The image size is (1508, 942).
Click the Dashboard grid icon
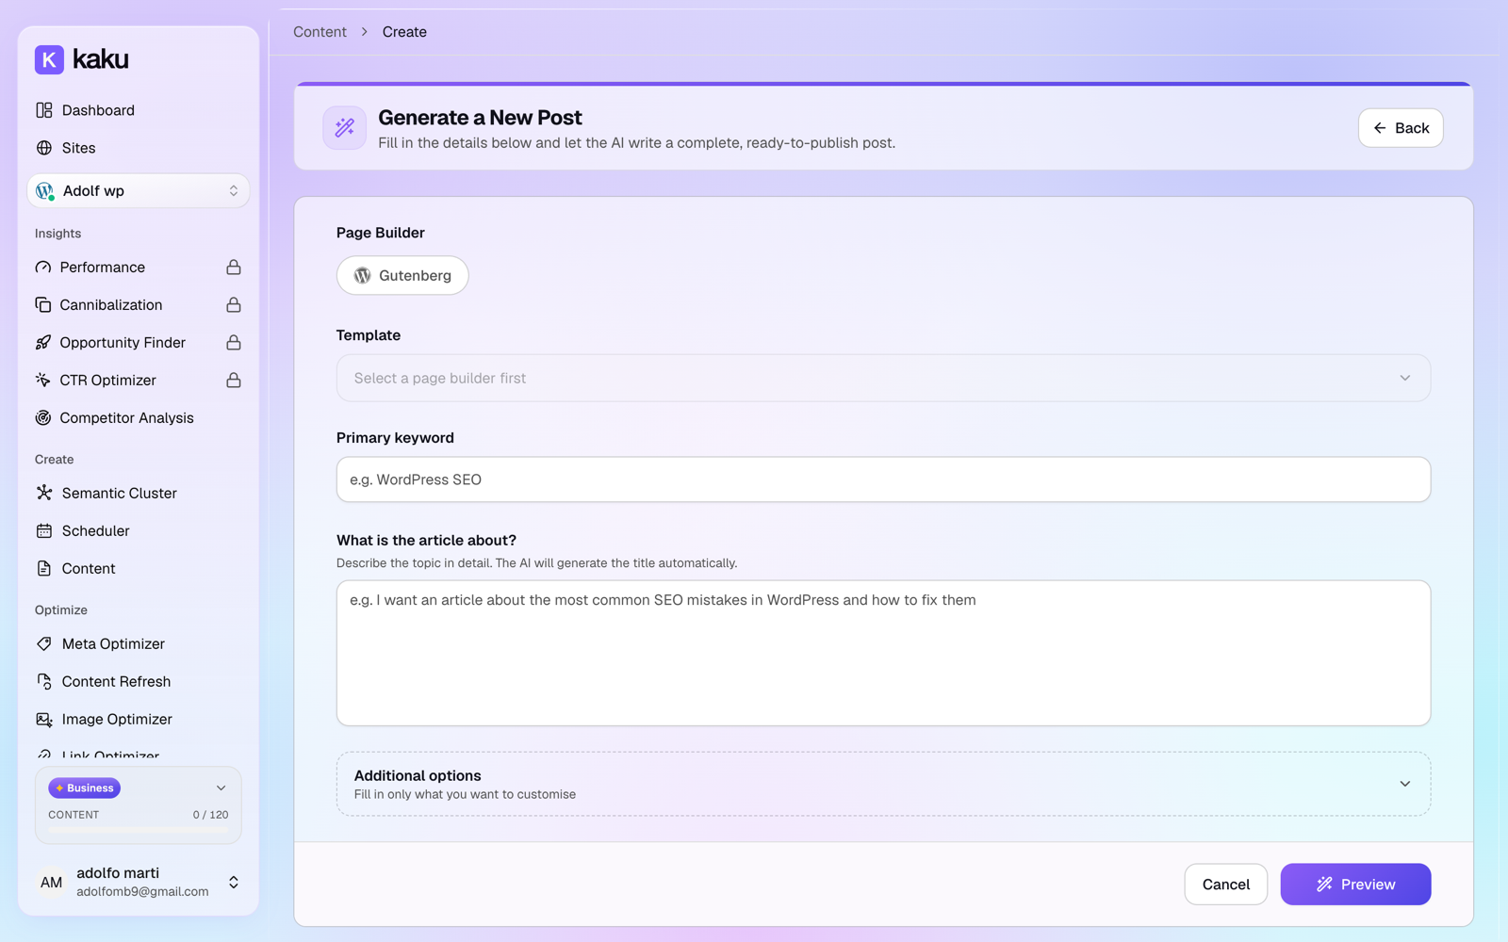44,110
